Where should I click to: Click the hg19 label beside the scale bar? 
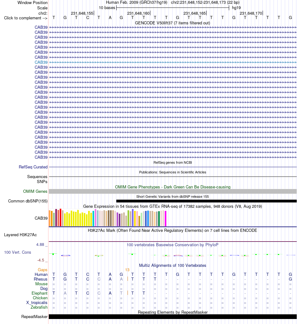236,7
